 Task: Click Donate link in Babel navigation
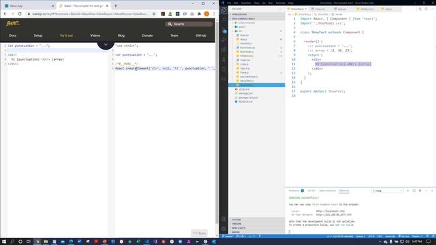pyautogui.click(x=147, y=35)
